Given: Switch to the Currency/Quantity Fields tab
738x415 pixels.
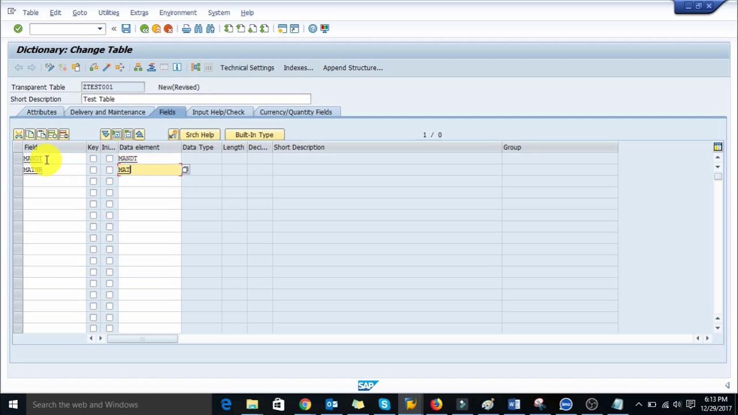Looking at the screenshot, I should click(295, 112).
